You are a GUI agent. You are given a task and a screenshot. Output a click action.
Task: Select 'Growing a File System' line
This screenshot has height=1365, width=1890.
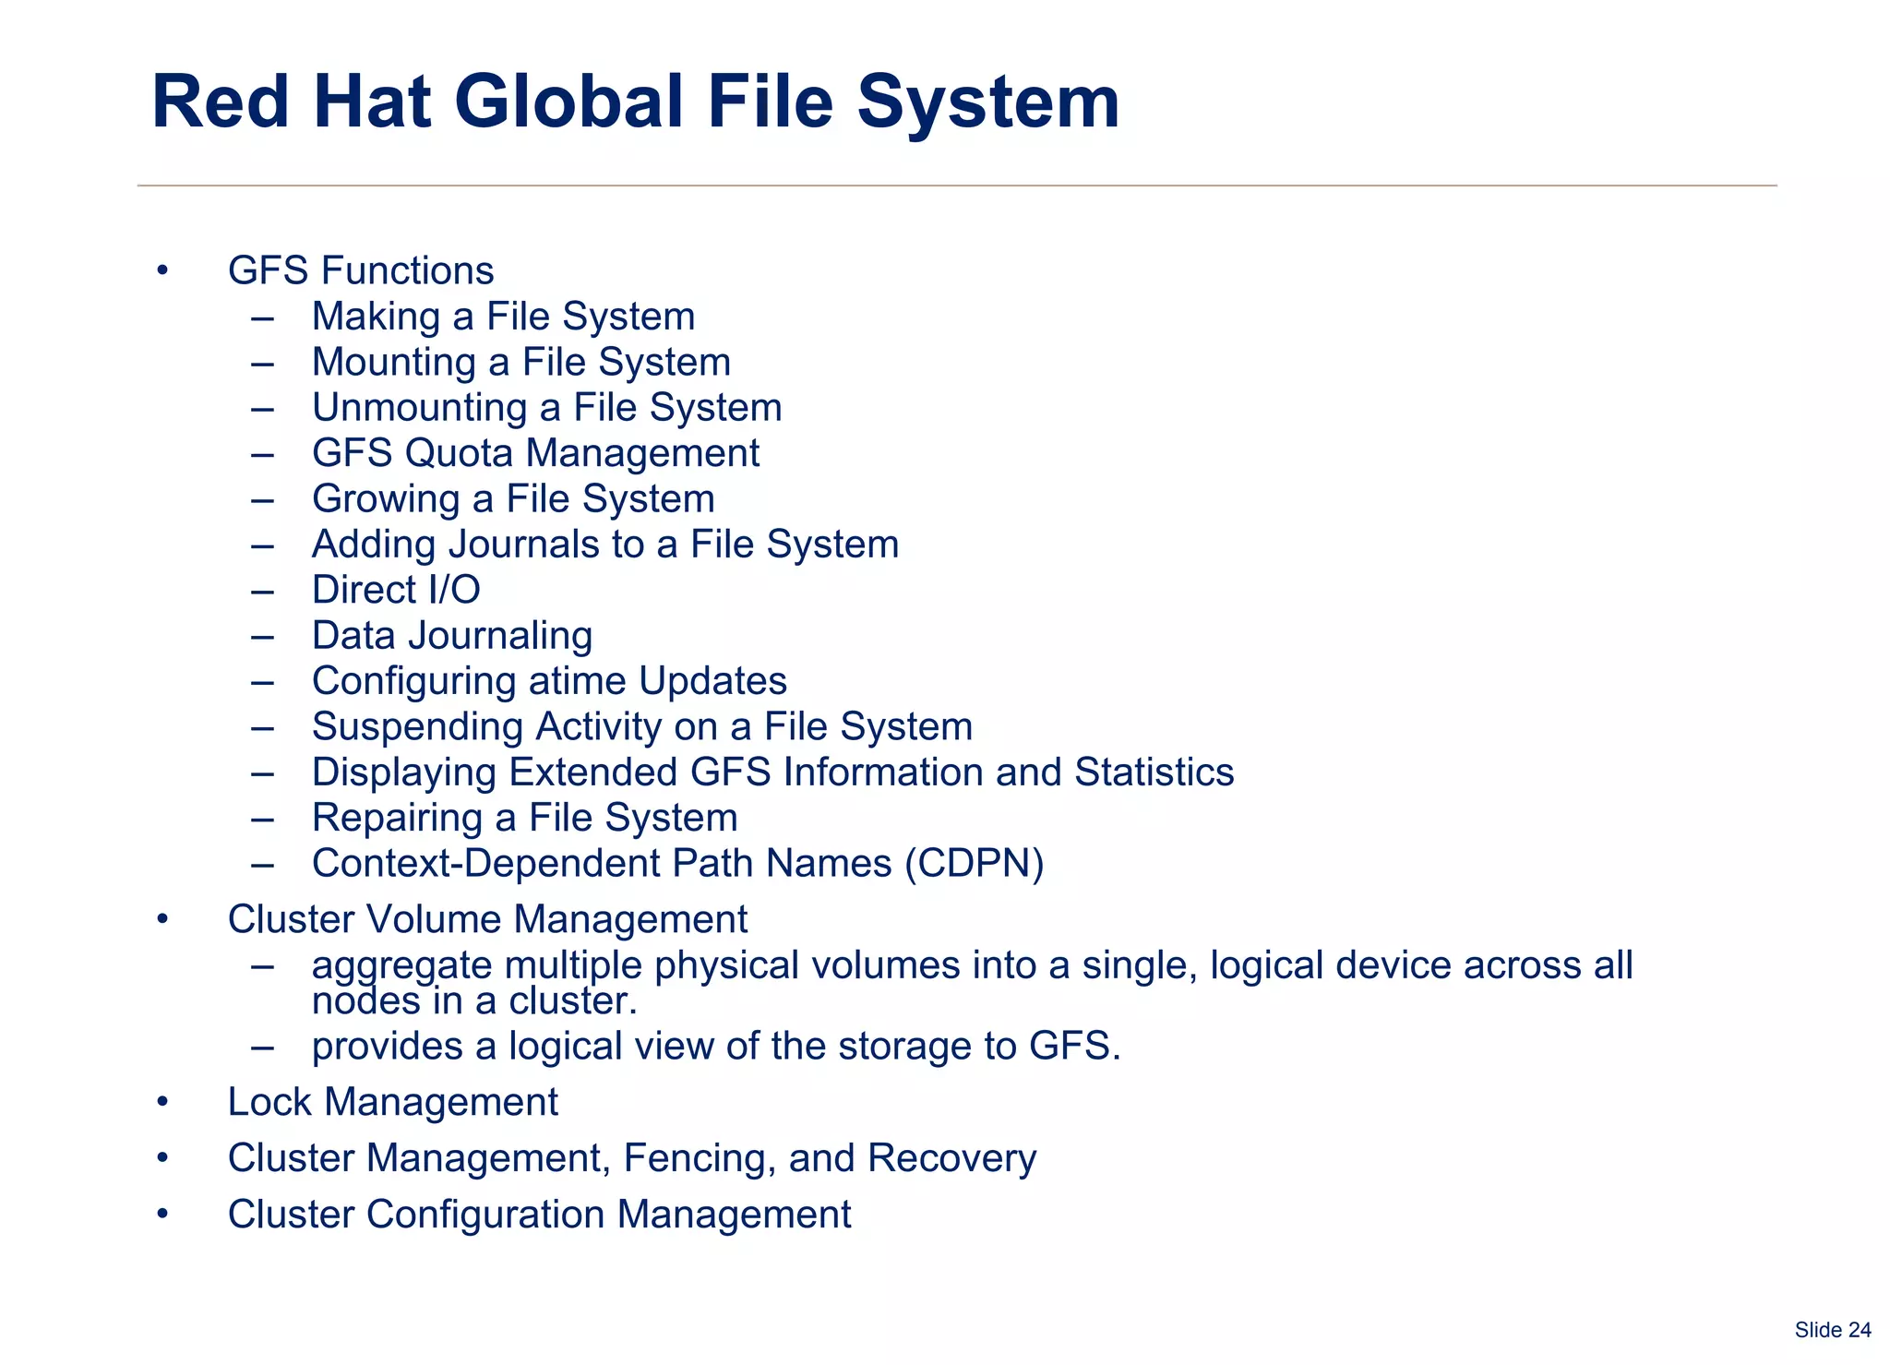pos(513,499)
